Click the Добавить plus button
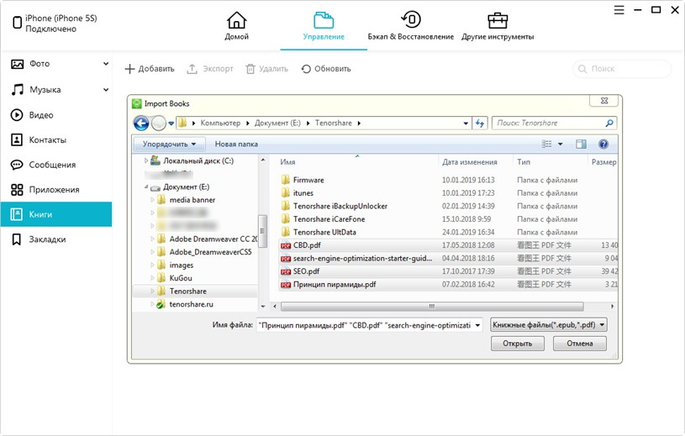 click(x=129, y=69)
